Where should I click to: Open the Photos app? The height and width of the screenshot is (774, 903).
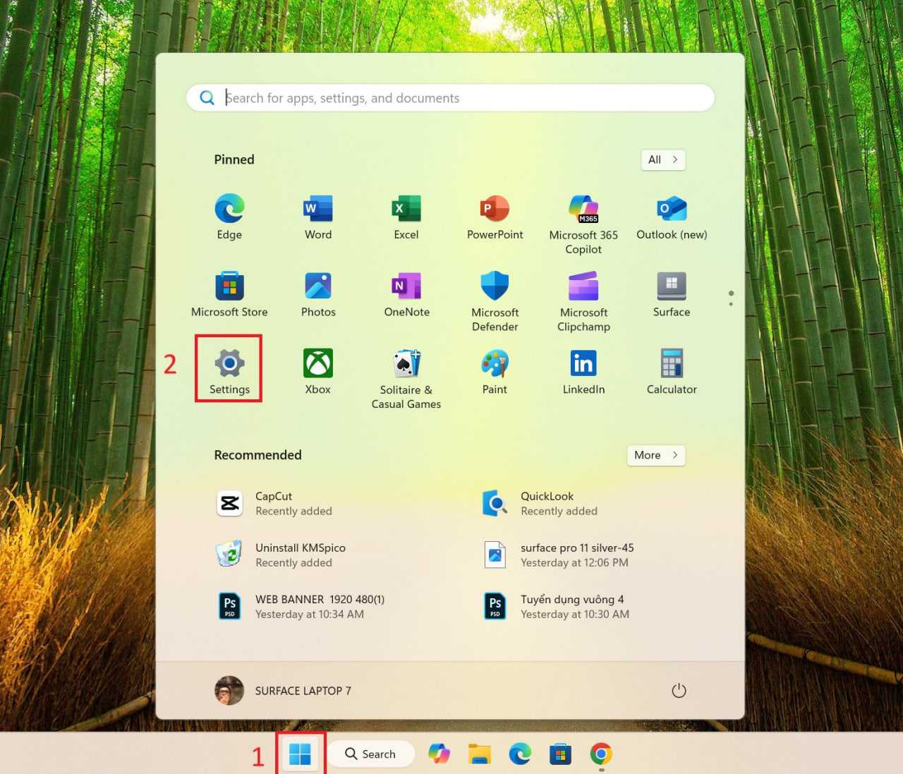coord(318,295)
